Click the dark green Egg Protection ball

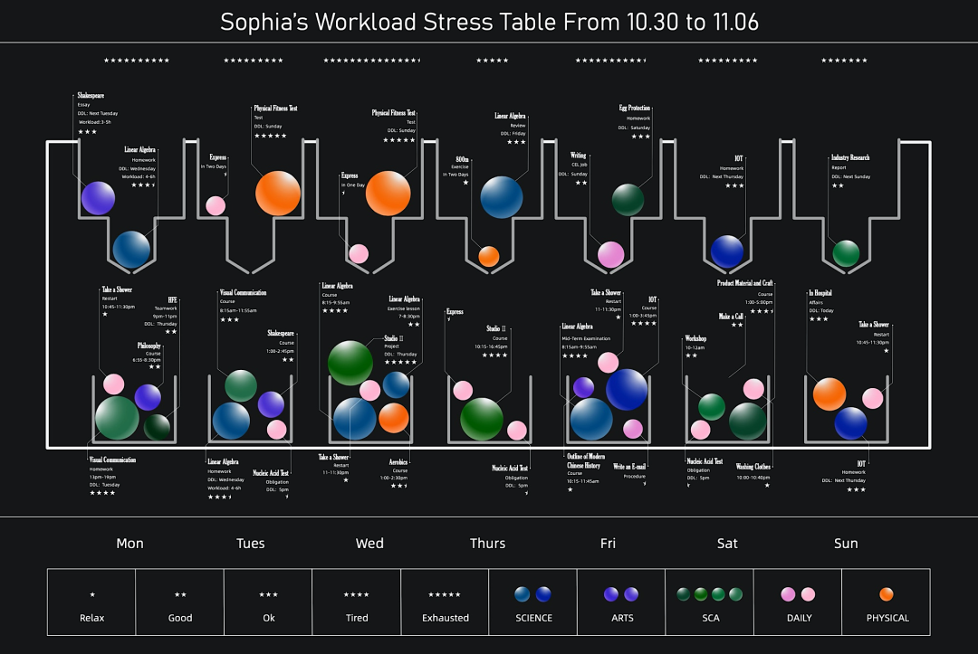(x=628, y=200)
